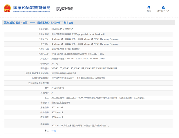179x138 pixels.
Task: Click the approval date 2022-05-06
Action: click(57, 108)
